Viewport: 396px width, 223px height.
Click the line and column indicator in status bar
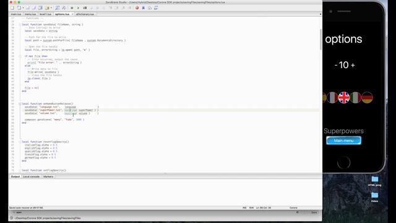(x=264, y=208)
